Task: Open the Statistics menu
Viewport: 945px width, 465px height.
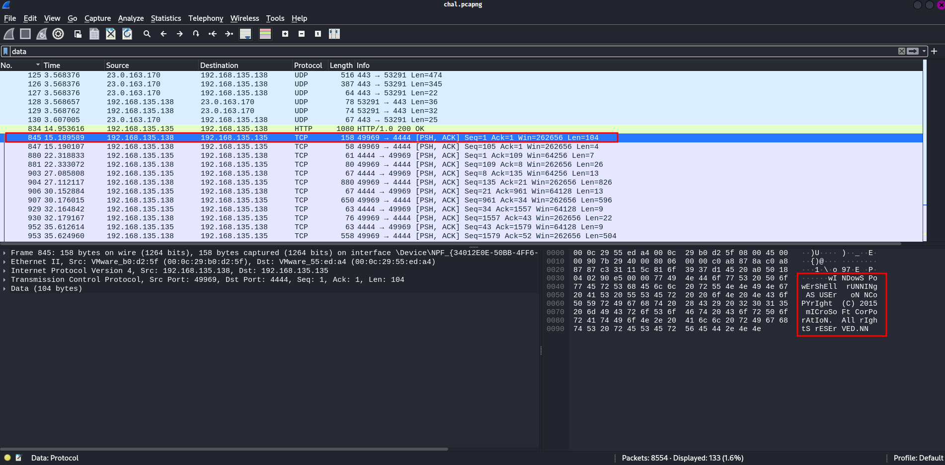Action: [166, 18]
